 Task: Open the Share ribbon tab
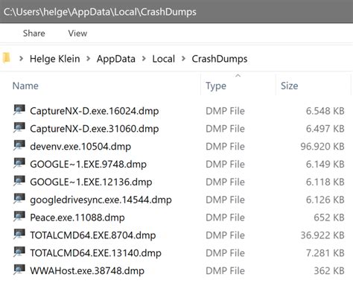coord(34,34)
